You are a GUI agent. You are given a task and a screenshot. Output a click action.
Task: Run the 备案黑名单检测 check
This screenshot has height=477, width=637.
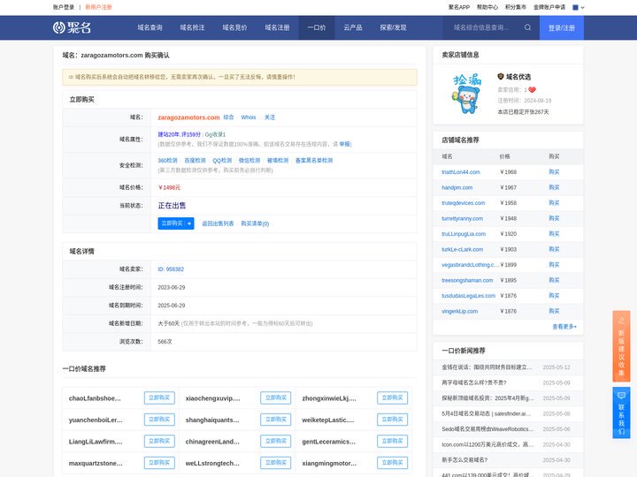(x=313, y=160)
